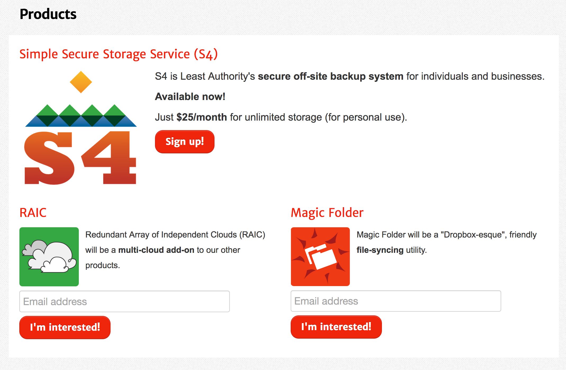This screenshot has height=370, width=566.
Task: Click the Magic Folder email address field
Action: coord(395,301)
